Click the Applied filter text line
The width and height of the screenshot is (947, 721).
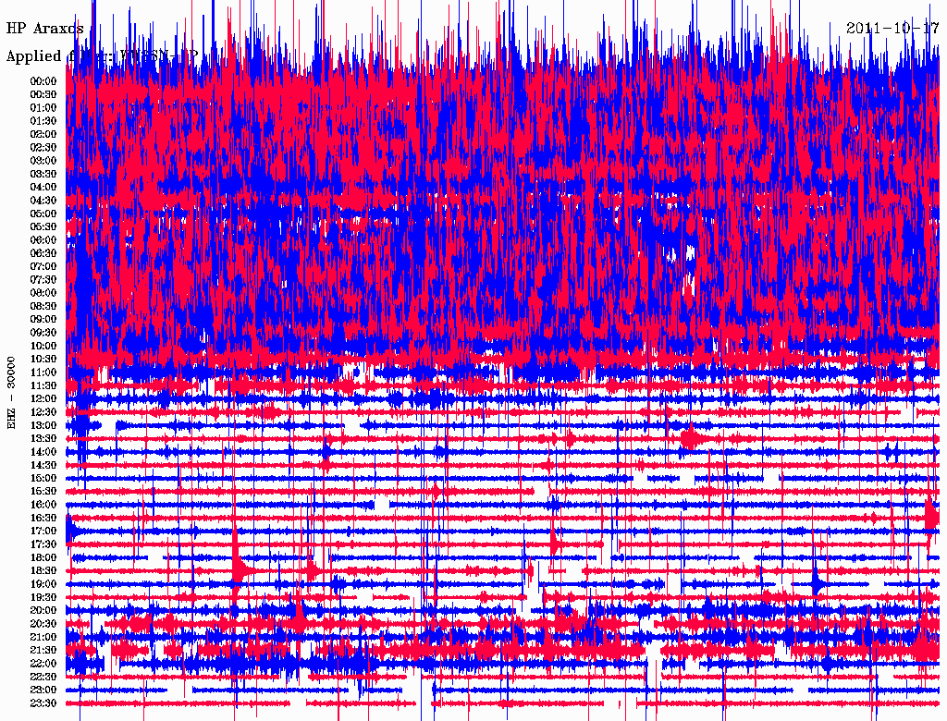click(x=102, y=56)
